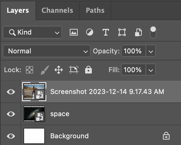Expand the Opacity slider arrow
Image resolution: width=181 pixels, height=145 pixels.
151,51
